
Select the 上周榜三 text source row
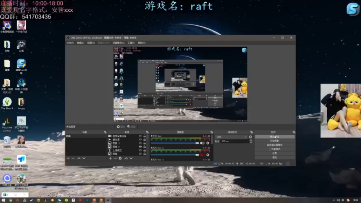[x=127, y=150]
